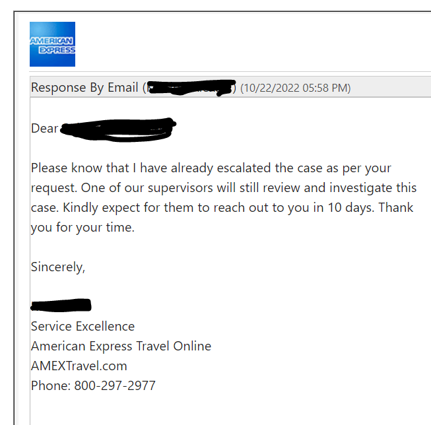The height and width of the screenshot is (425, 431).
Task: Click the redacted agent signature name
Action: [61, 305]
